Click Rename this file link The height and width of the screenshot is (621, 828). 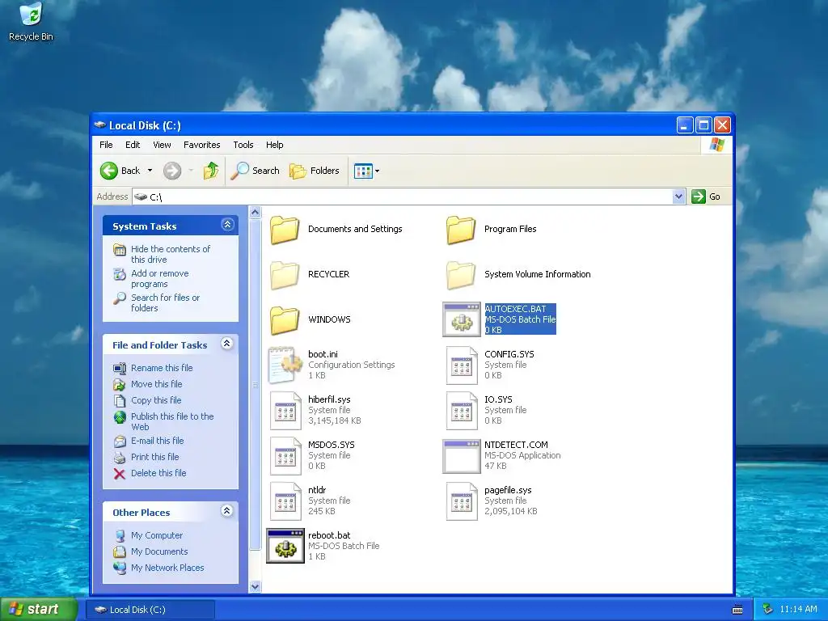point(162,368)
